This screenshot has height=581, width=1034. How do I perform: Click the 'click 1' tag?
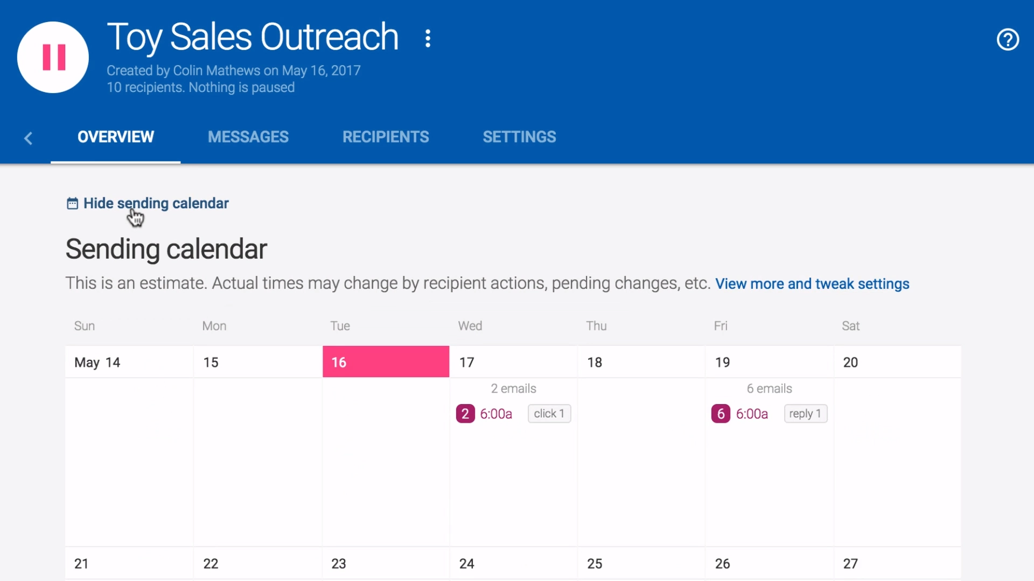tap(549, 414)
